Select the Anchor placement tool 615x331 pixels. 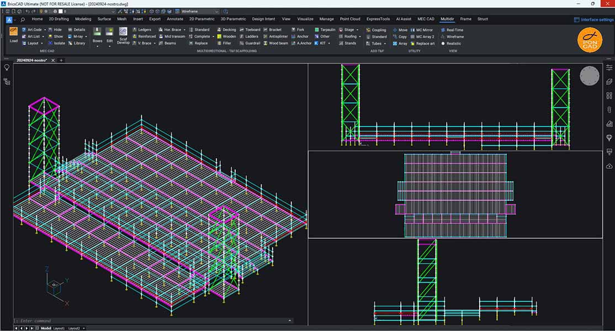point(303,36)
